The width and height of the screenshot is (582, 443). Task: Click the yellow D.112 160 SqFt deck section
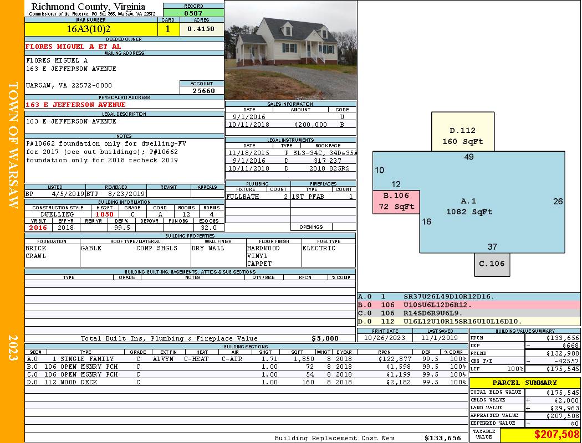(462, 132)
